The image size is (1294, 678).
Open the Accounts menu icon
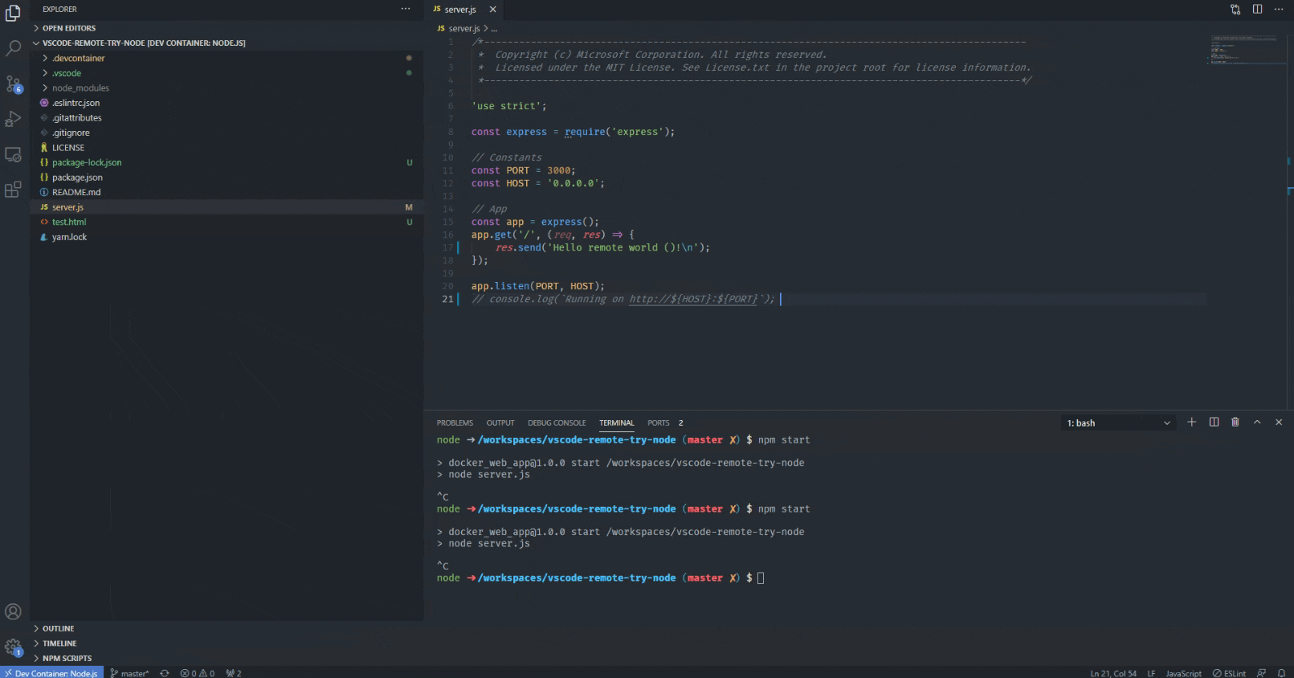(x=13, y=611)
